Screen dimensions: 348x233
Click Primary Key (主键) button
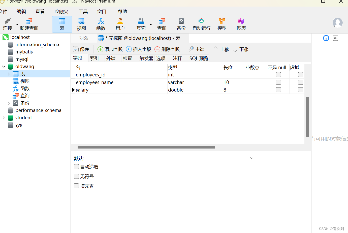click(x=197, y=49)
